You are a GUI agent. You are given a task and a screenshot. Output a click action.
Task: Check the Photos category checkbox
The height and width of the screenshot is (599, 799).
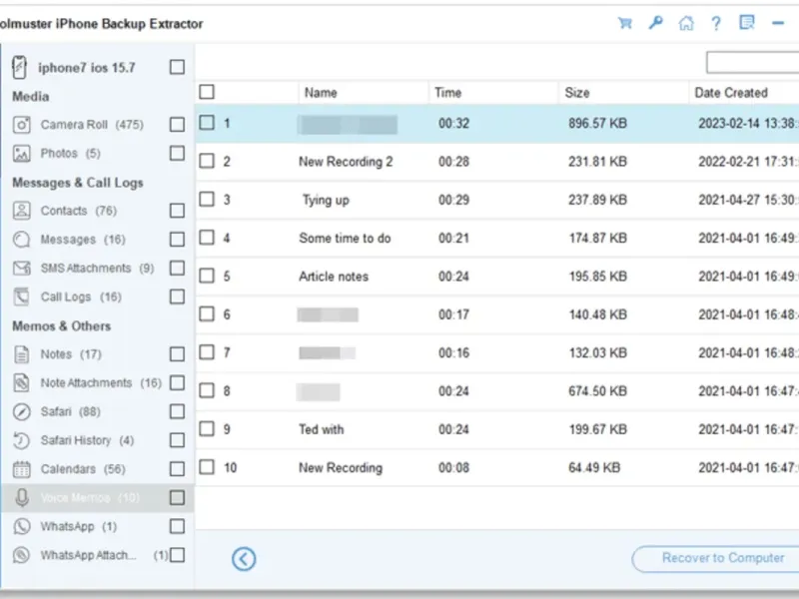click(x=177, y=153)
